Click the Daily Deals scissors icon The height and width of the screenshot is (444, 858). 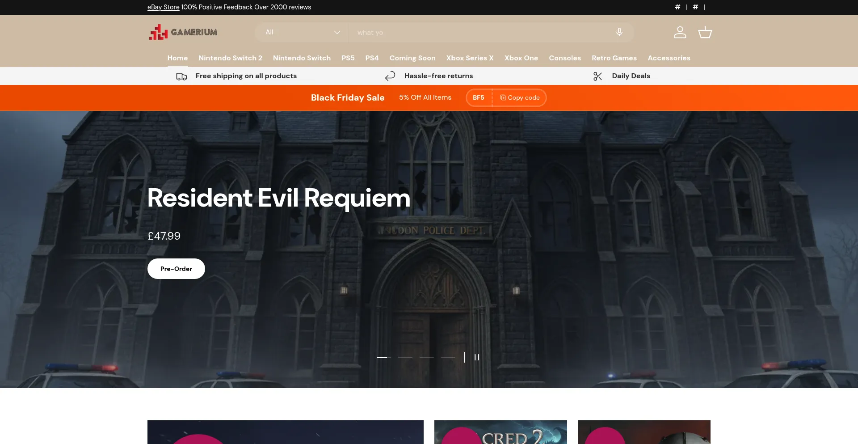coord(597,76)
